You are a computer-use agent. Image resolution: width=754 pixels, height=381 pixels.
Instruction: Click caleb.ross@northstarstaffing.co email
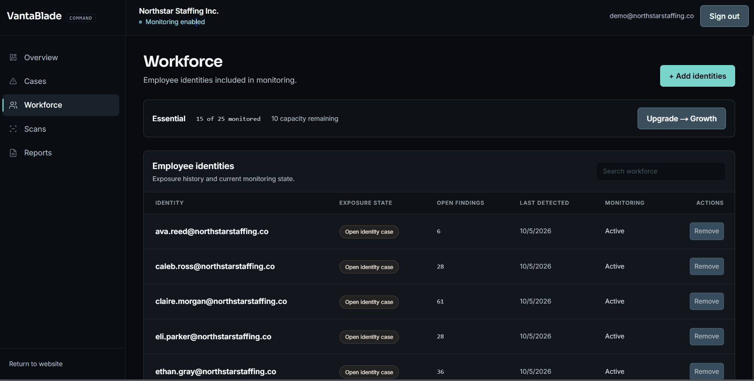click(x=215, y=267)
